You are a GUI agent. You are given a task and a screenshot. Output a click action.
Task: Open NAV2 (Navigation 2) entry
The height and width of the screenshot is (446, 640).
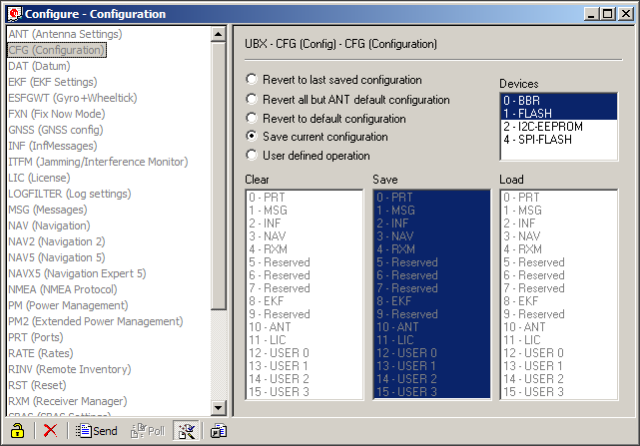[x=56, y=241]
